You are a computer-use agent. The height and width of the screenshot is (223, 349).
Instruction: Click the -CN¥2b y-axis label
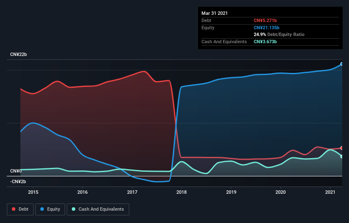click(x=18, y=182)
